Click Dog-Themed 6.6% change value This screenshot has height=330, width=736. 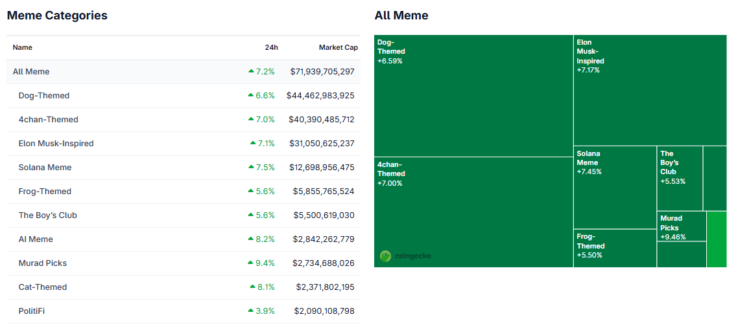click(265, 96)
